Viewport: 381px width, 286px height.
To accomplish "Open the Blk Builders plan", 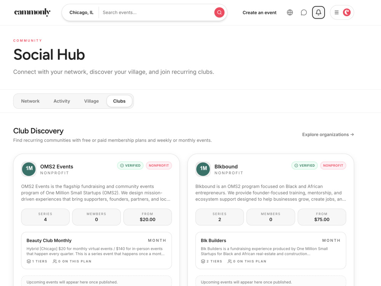I will [x=271, y=251].
